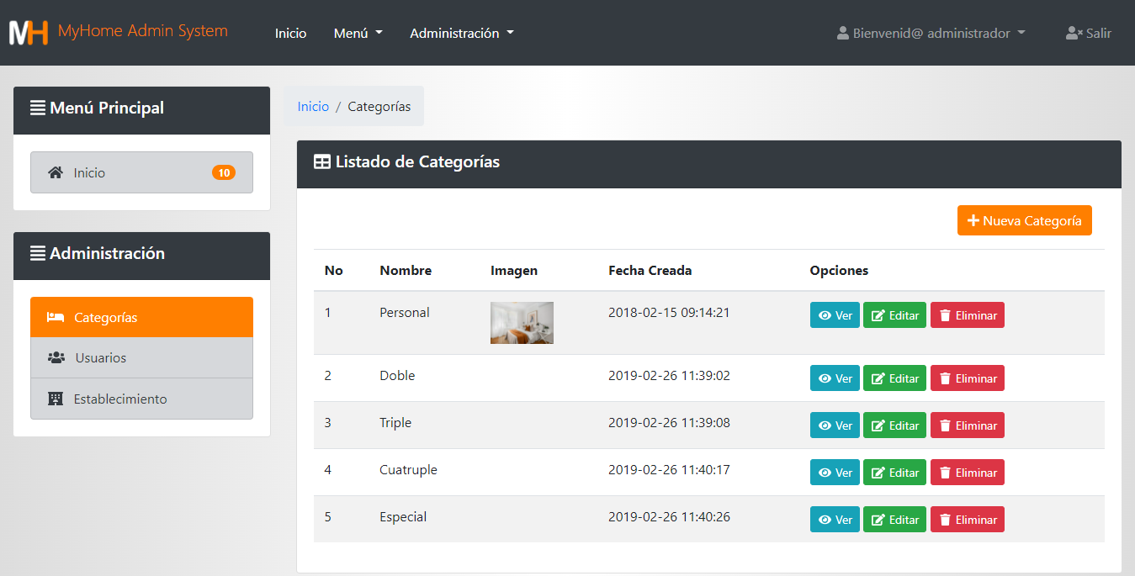Click the user icon beside Bienvenid@ administrador
1135x576 pixels.
pos(842,34)
